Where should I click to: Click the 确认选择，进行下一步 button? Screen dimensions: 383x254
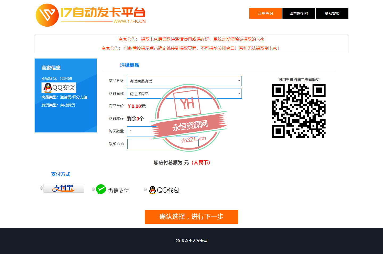(191, 217)
